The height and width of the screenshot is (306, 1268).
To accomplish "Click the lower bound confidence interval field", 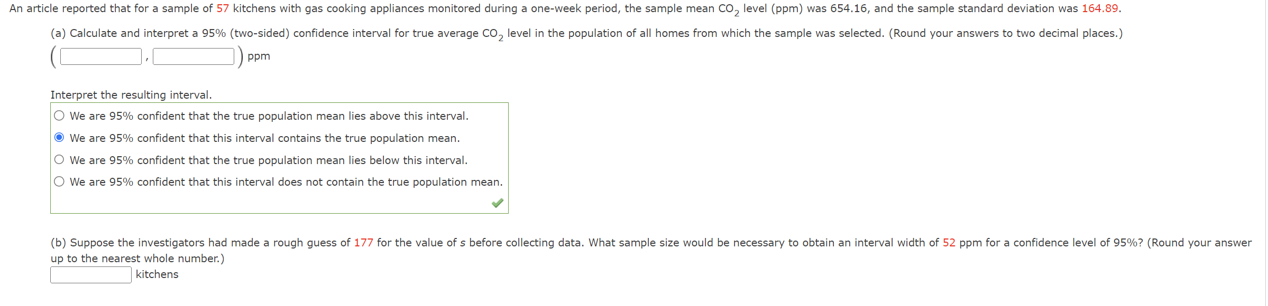I will coord(99,55).
